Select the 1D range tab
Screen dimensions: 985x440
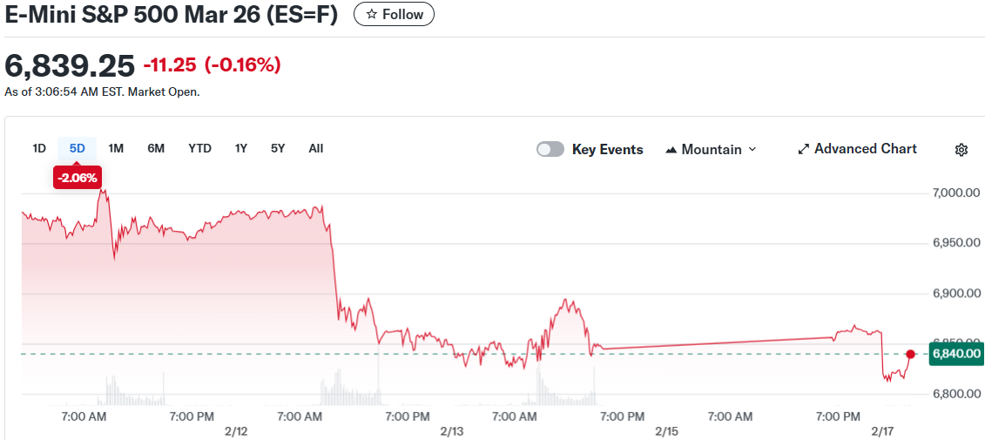pos(39,148)
